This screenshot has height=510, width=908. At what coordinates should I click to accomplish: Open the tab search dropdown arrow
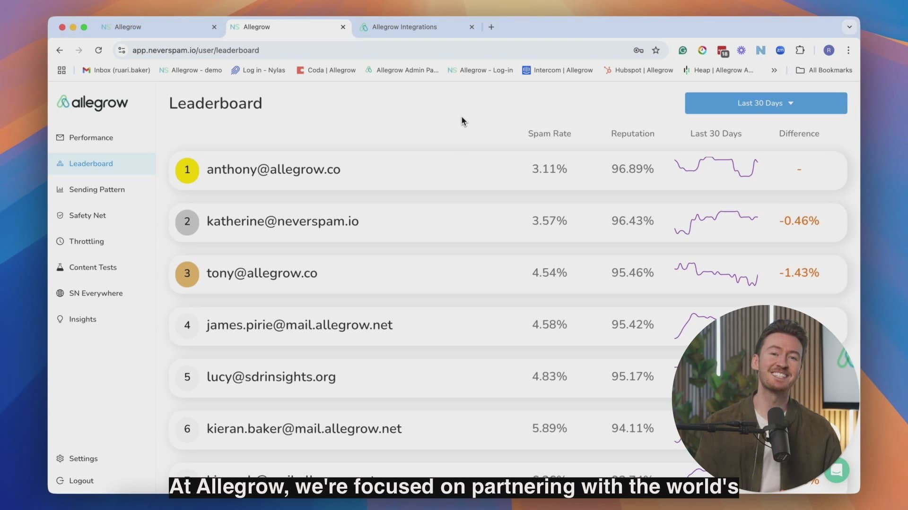point(849,27)
